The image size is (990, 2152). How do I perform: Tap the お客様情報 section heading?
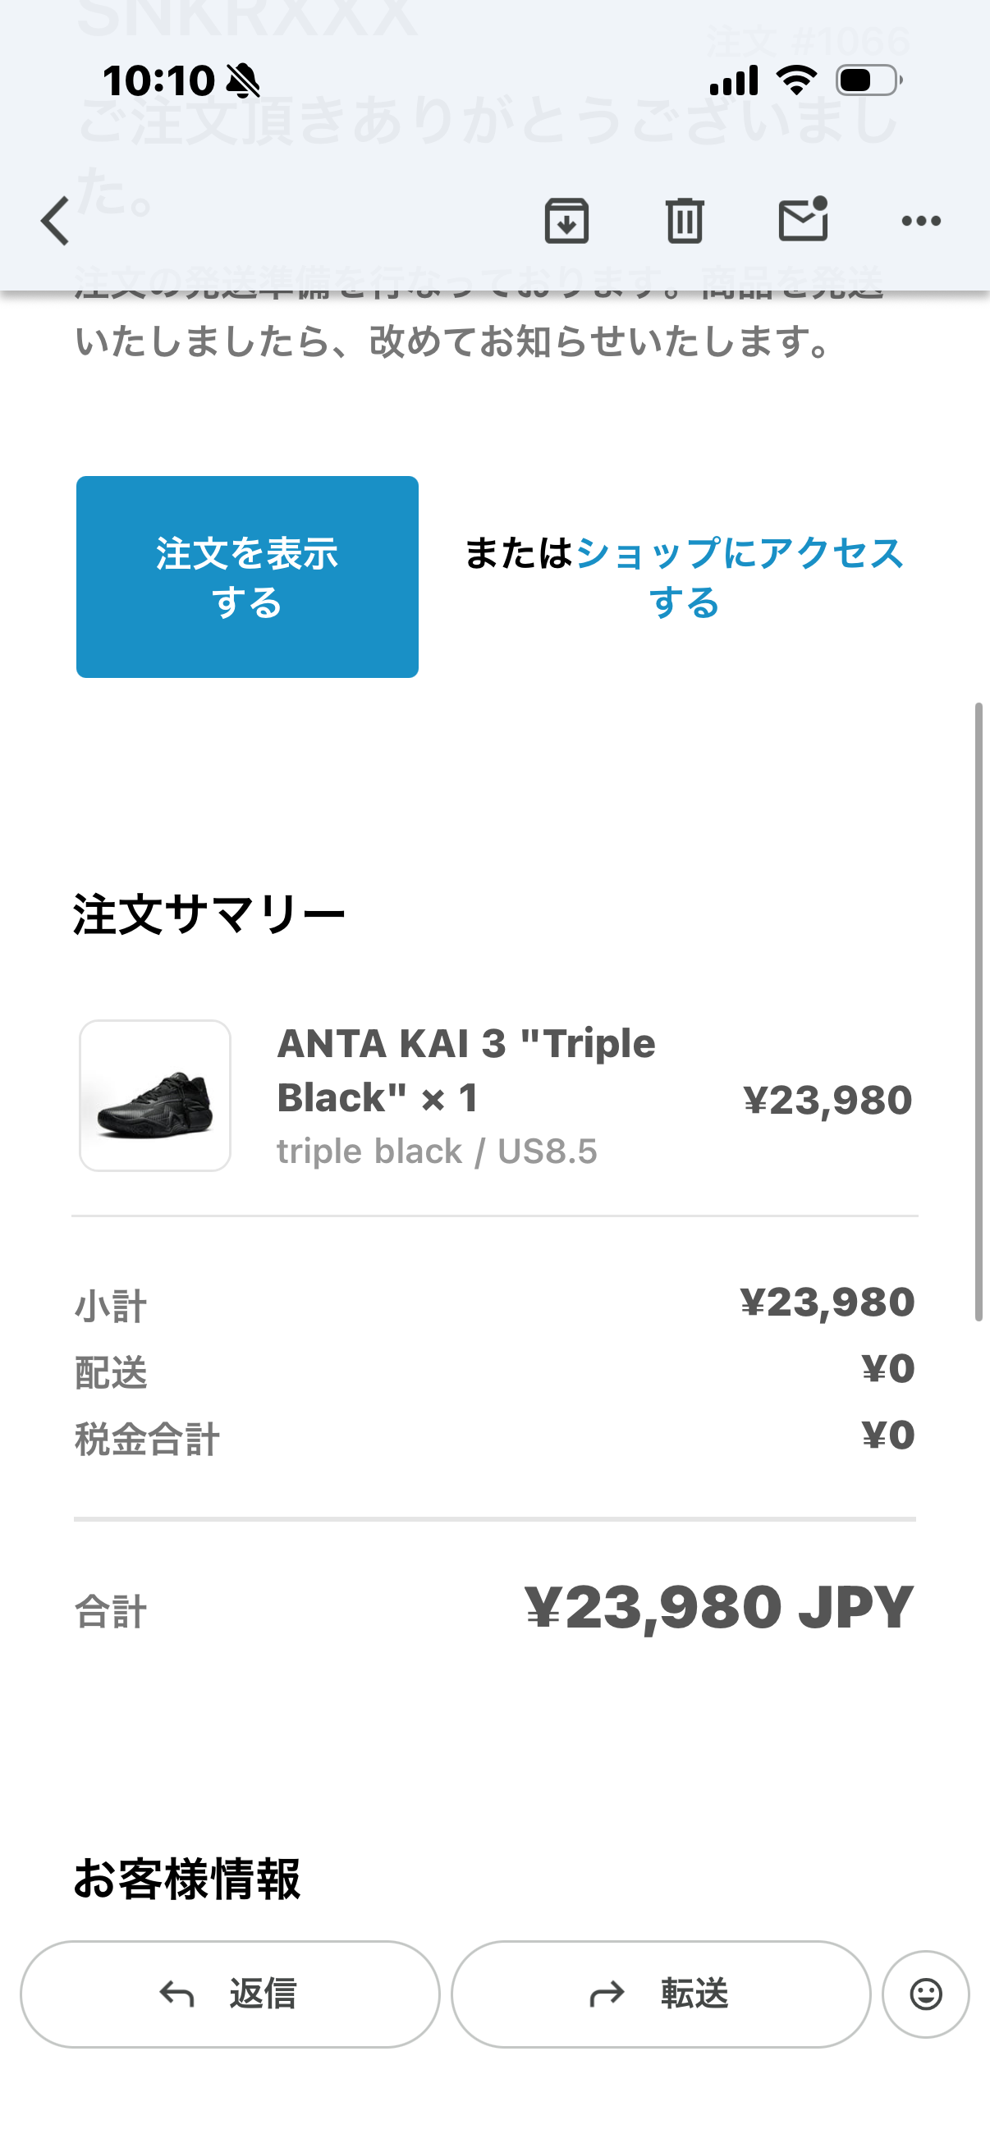tap(187, 1879)
